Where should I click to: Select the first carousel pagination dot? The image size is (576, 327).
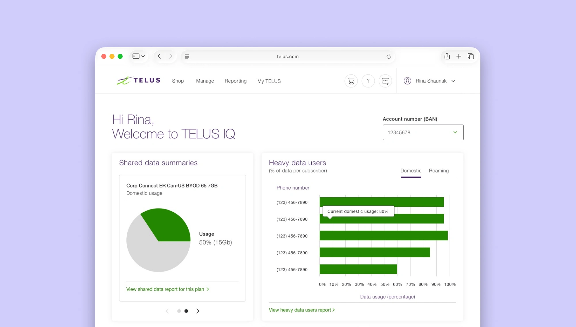(x=179, y=311)
